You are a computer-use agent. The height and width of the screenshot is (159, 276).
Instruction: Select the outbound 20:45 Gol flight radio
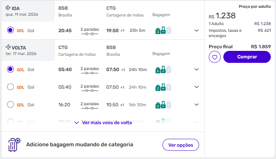(x=10, y=30)
